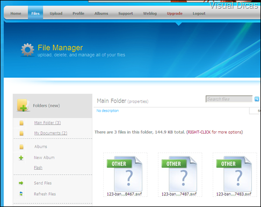Open the Albums navigation tab
Image resolution: width=261 pixels, height=207 pixels.
(102, 13)
